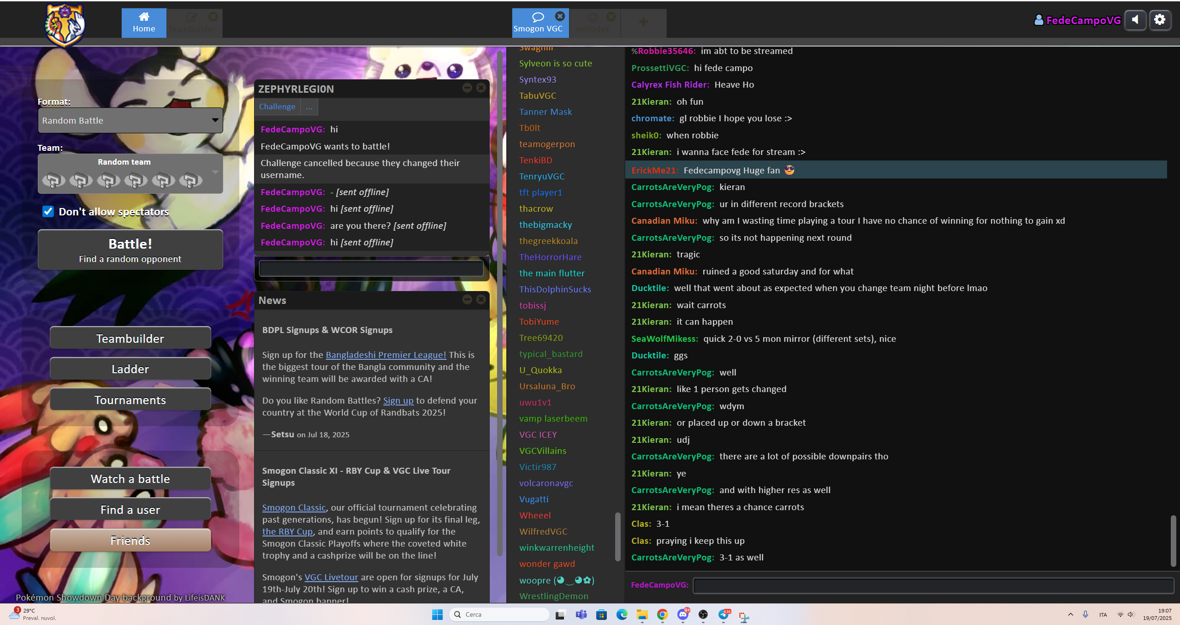Select user VGCVillains in the user list
This screenshot has height=625, width=1180.
pos(543,451)
